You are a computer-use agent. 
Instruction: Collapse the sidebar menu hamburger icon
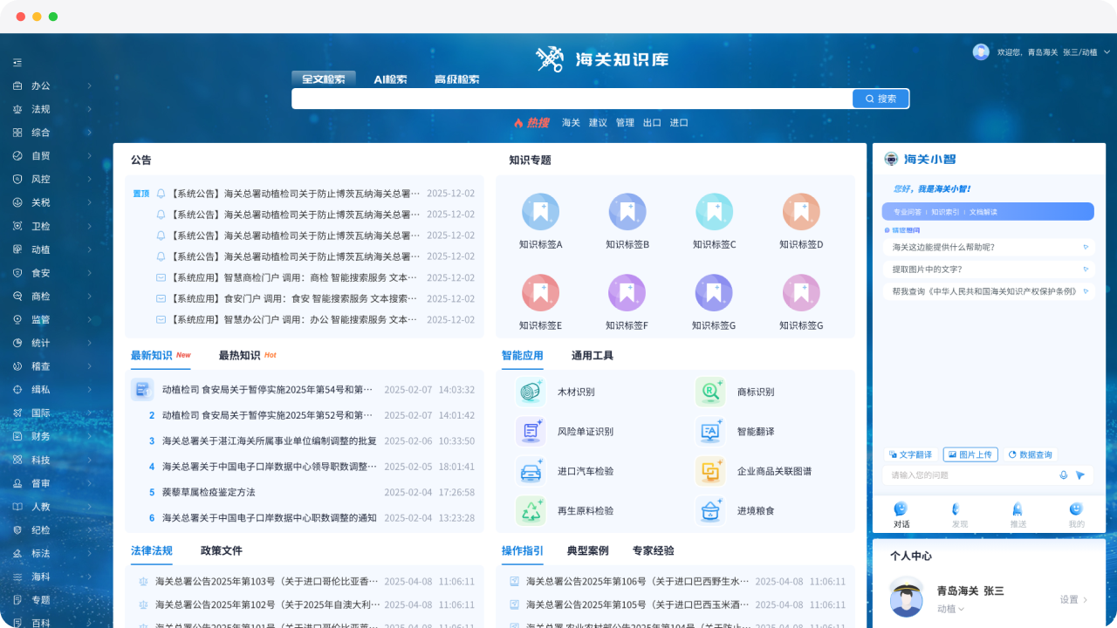(x=17, y=63)
